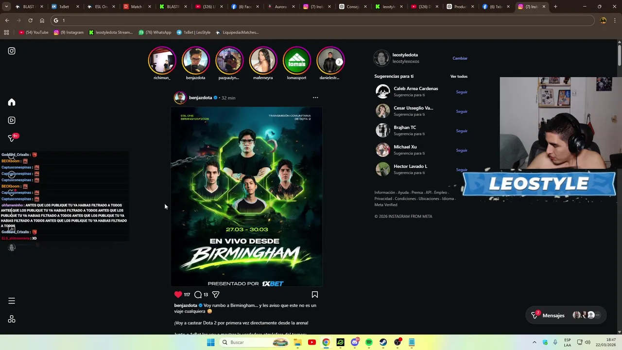The image size is (622, 350).
Task: Open the 1xBet | LeoStyle bookmark
Action: (x=193, y=33)
